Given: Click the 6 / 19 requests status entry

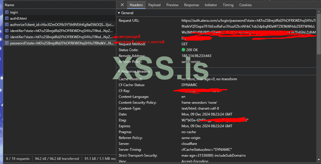Looking at the screenshot, I should [x=18, y=158].
